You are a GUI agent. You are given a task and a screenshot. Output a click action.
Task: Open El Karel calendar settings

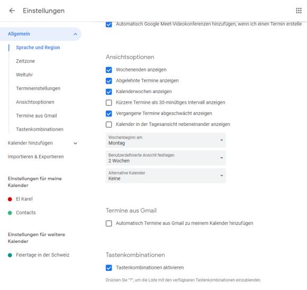(24, 199)
